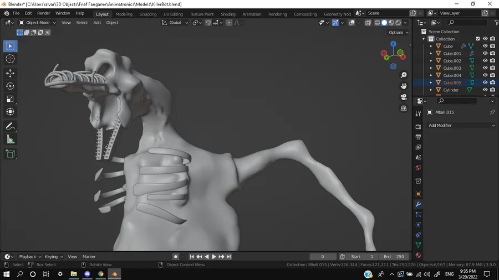This screenshot has height=280, width=499.
Task: Open the Add Modifier dropdown
Action: coord(461,126)
